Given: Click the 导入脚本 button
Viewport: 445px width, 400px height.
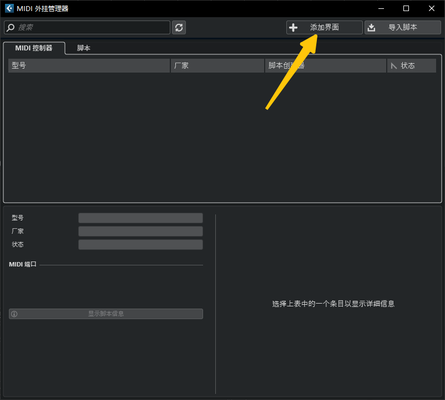Looking at the screenshot, I should tap(403, 28).
